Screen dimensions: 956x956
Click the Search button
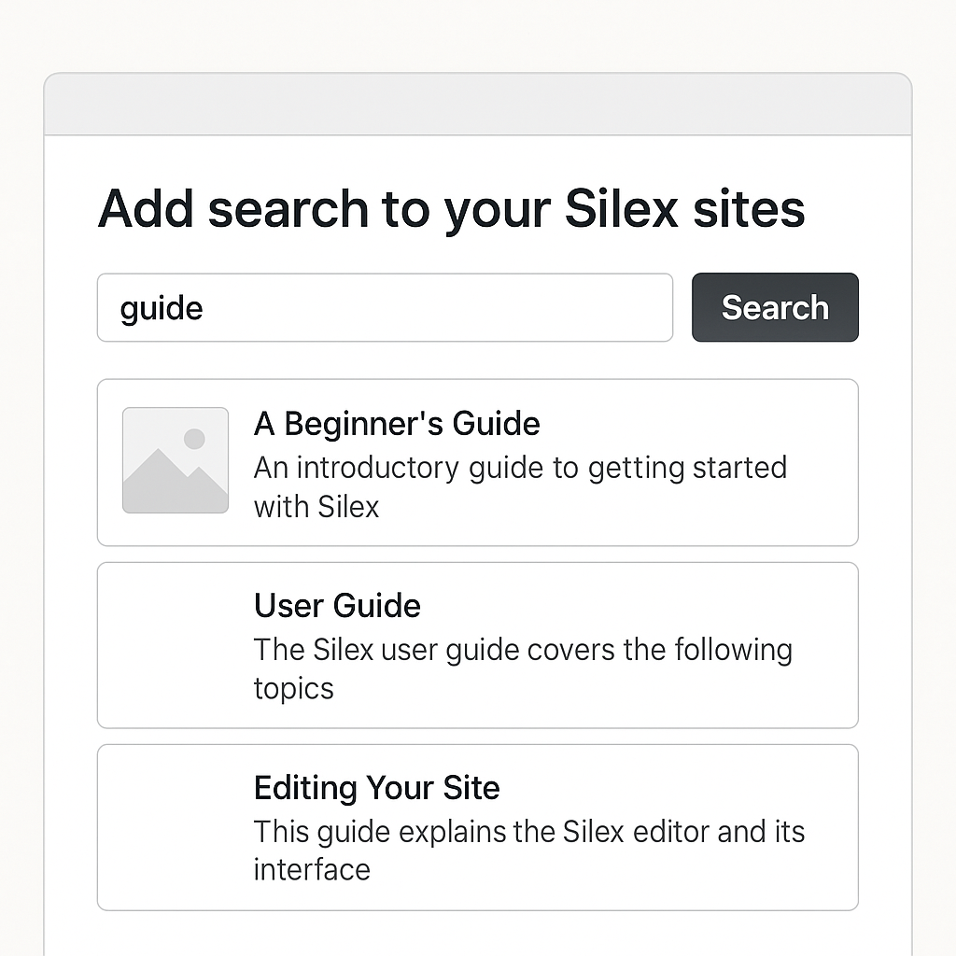coord(775,307)
